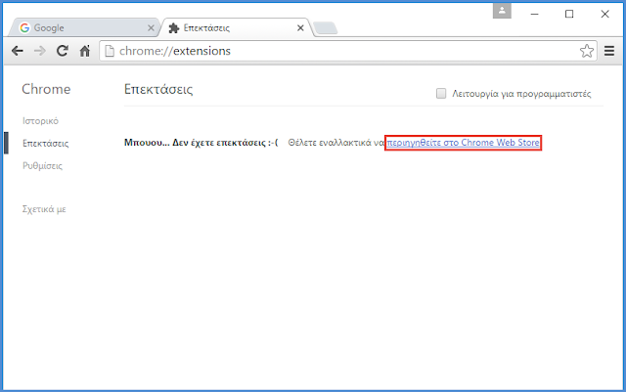Open Ρυθμίσεις in the sidebar
This screenshot has height=392, width=626.
point(42,165)
